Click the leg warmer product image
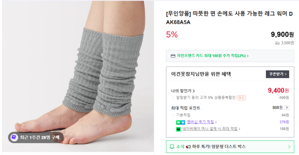299x155 pixels. 78,76
